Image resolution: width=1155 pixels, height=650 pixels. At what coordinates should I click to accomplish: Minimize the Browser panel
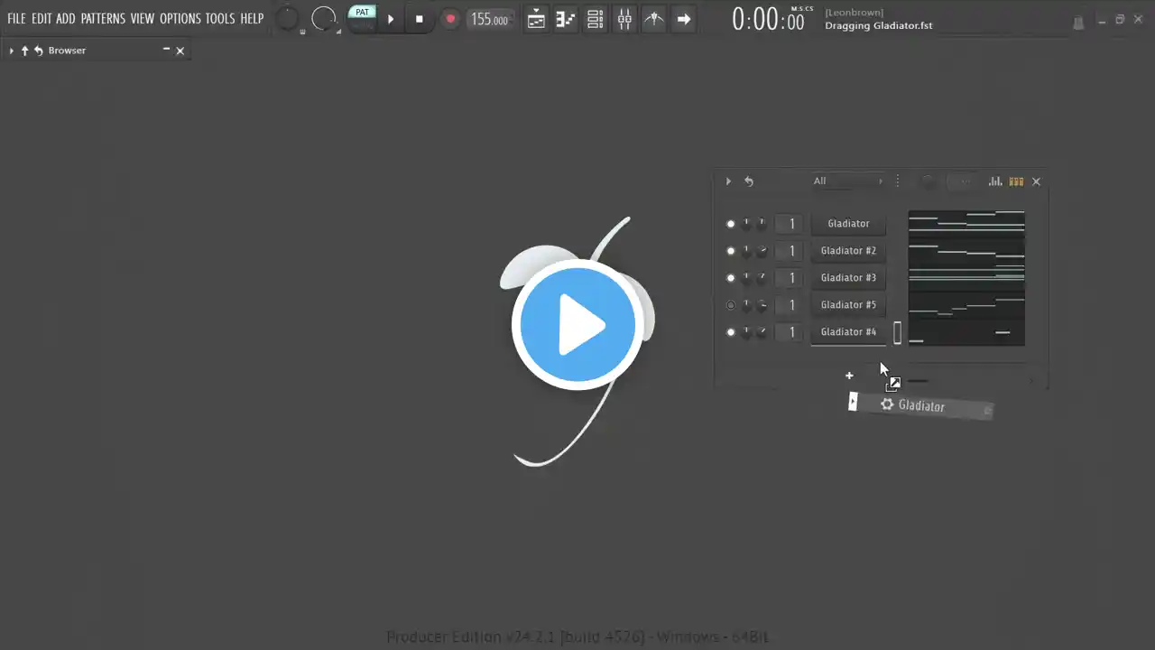pyautogui.click(x=166, y=51)
